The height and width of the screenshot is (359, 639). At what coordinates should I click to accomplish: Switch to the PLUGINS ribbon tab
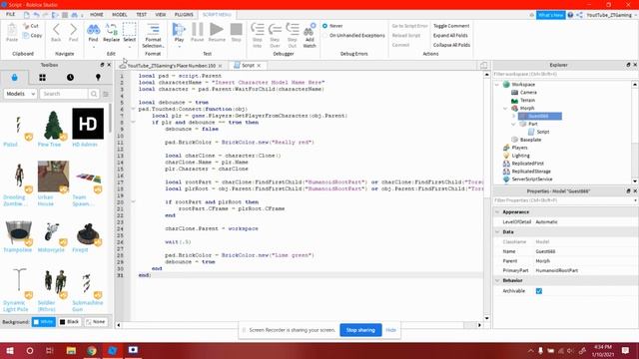click(x=184, y=15)
